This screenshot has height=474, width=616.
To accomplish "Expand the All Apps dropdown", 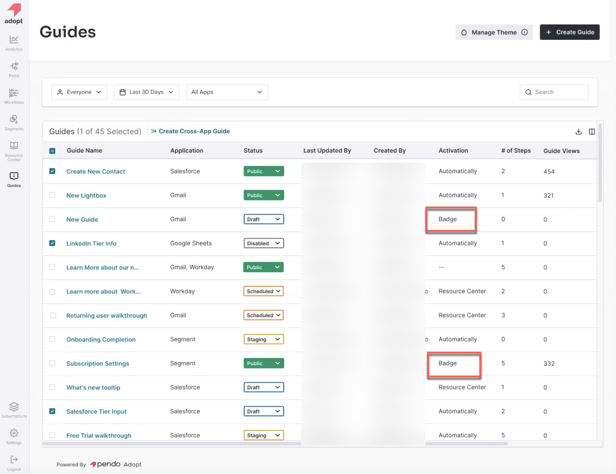I will [227, 92].
